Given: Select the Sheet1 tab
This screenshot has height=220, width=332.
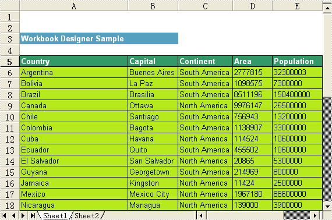Looking at the screenshot, I should [55, 215].
